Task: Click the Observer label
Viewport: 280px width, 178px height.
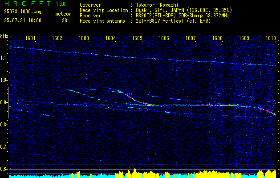Action: [90, 5]
